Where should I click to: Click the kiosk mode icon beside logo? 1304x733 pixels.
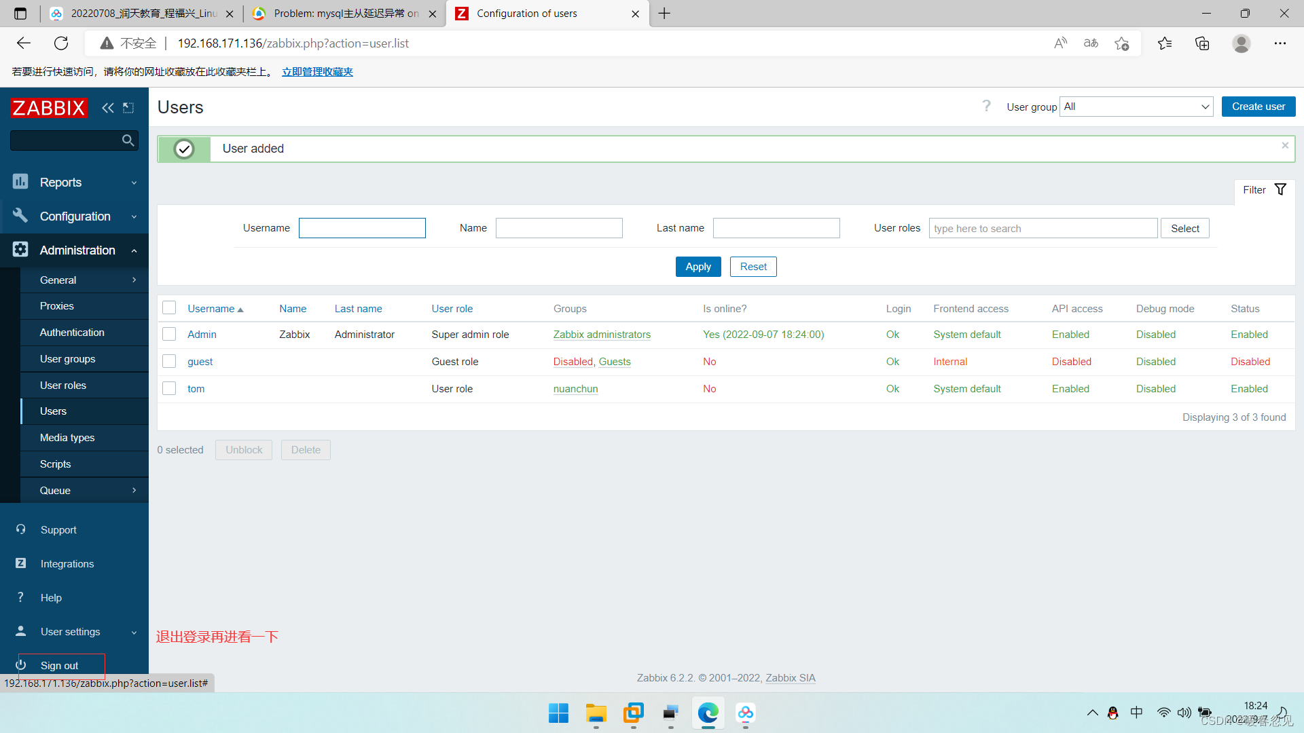[x=128, y=108]
